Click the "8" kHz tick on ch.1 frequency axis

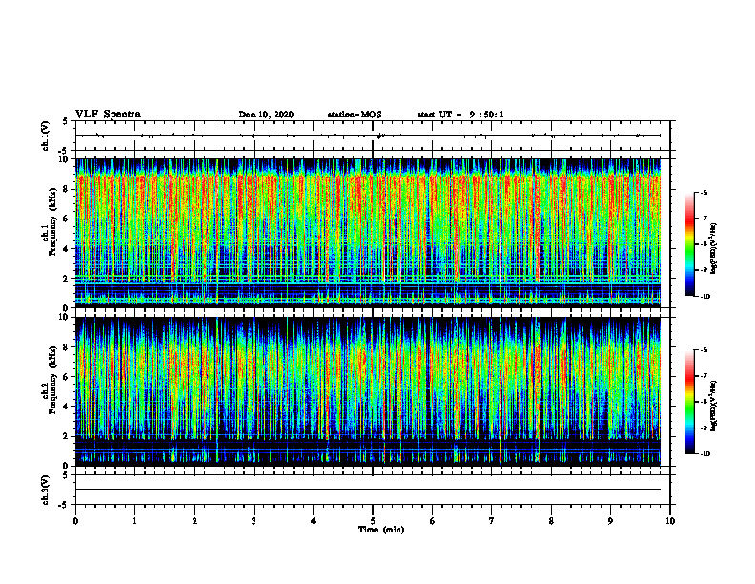coord(67,189)
